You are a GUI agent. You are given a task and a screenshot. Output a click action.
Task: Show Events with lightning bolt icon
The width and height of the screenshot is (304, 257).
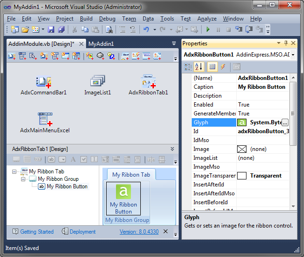(223, 67)
